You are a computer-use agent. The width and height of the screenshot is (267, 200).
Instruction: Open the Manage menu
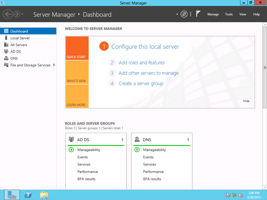[213, 14]
